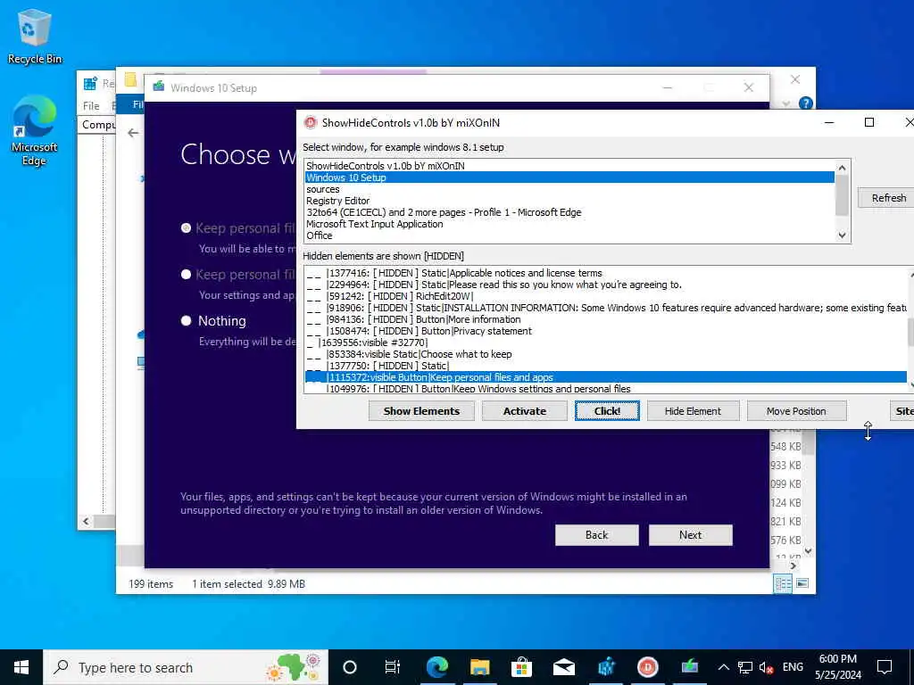
Task: Select 'ShowHideControls v1.0b bY miXOnIN' list row
Action: (569, 166)
